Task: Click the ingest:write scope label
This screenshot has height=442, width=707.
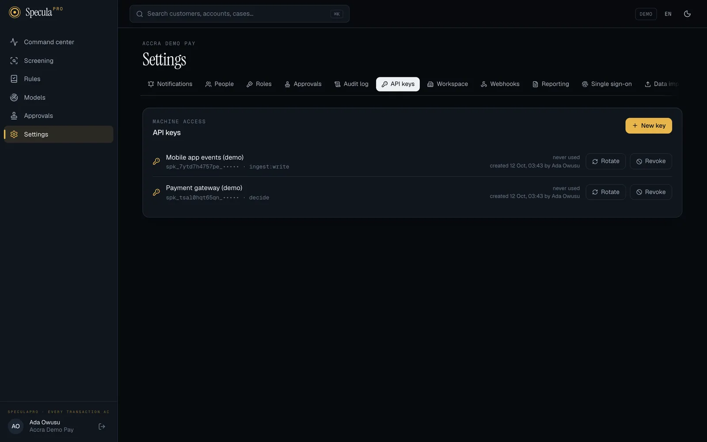Action: pyautogui.click(x=269, y=167)
